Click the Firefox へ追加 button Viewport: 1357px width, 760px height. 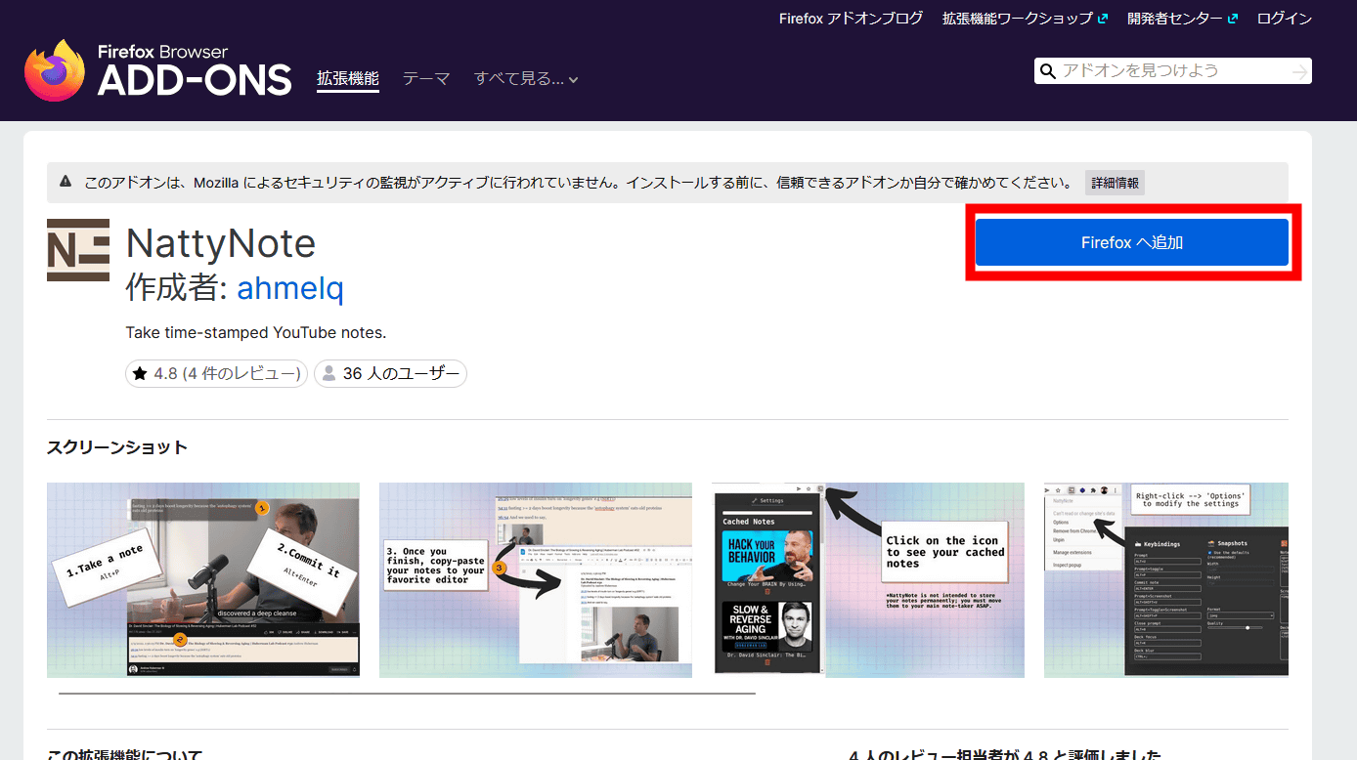1131,242
